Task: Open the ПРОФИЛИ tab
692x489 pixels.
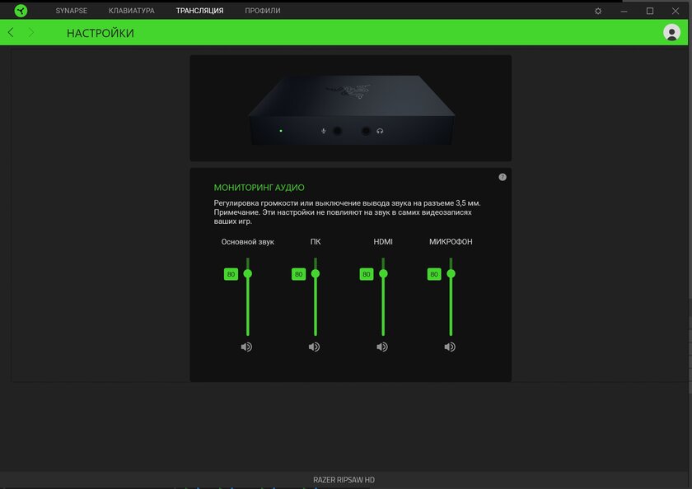Action: click(263, 11)
